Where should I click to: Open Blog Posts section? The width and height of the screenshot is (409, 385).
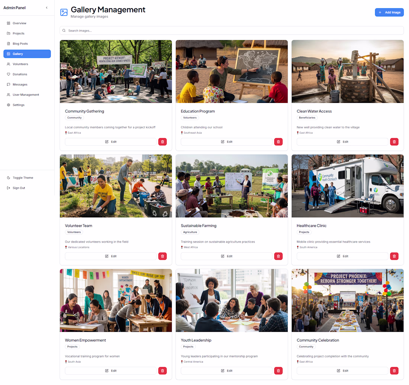coord(27,43)
